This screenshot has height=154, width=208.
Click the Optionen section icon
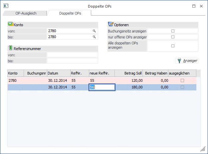click(110, 25)
